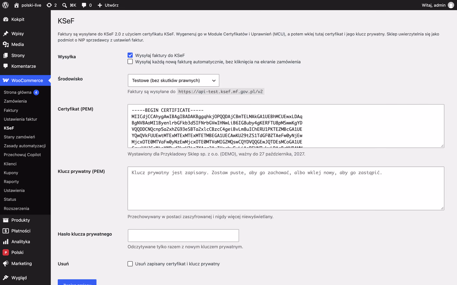Focus the Hasło klucza prywatnego field
Screen dimensions: 457x285
pos(183,235)
